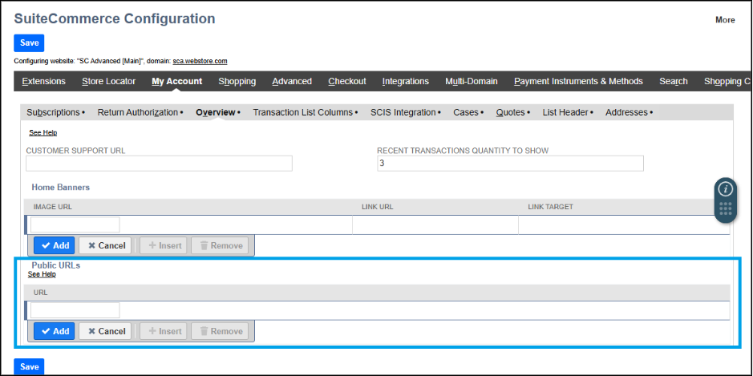Viewport: 753px width, 376px height.
Task: Click the top Save button
Action: pos(30,42)
